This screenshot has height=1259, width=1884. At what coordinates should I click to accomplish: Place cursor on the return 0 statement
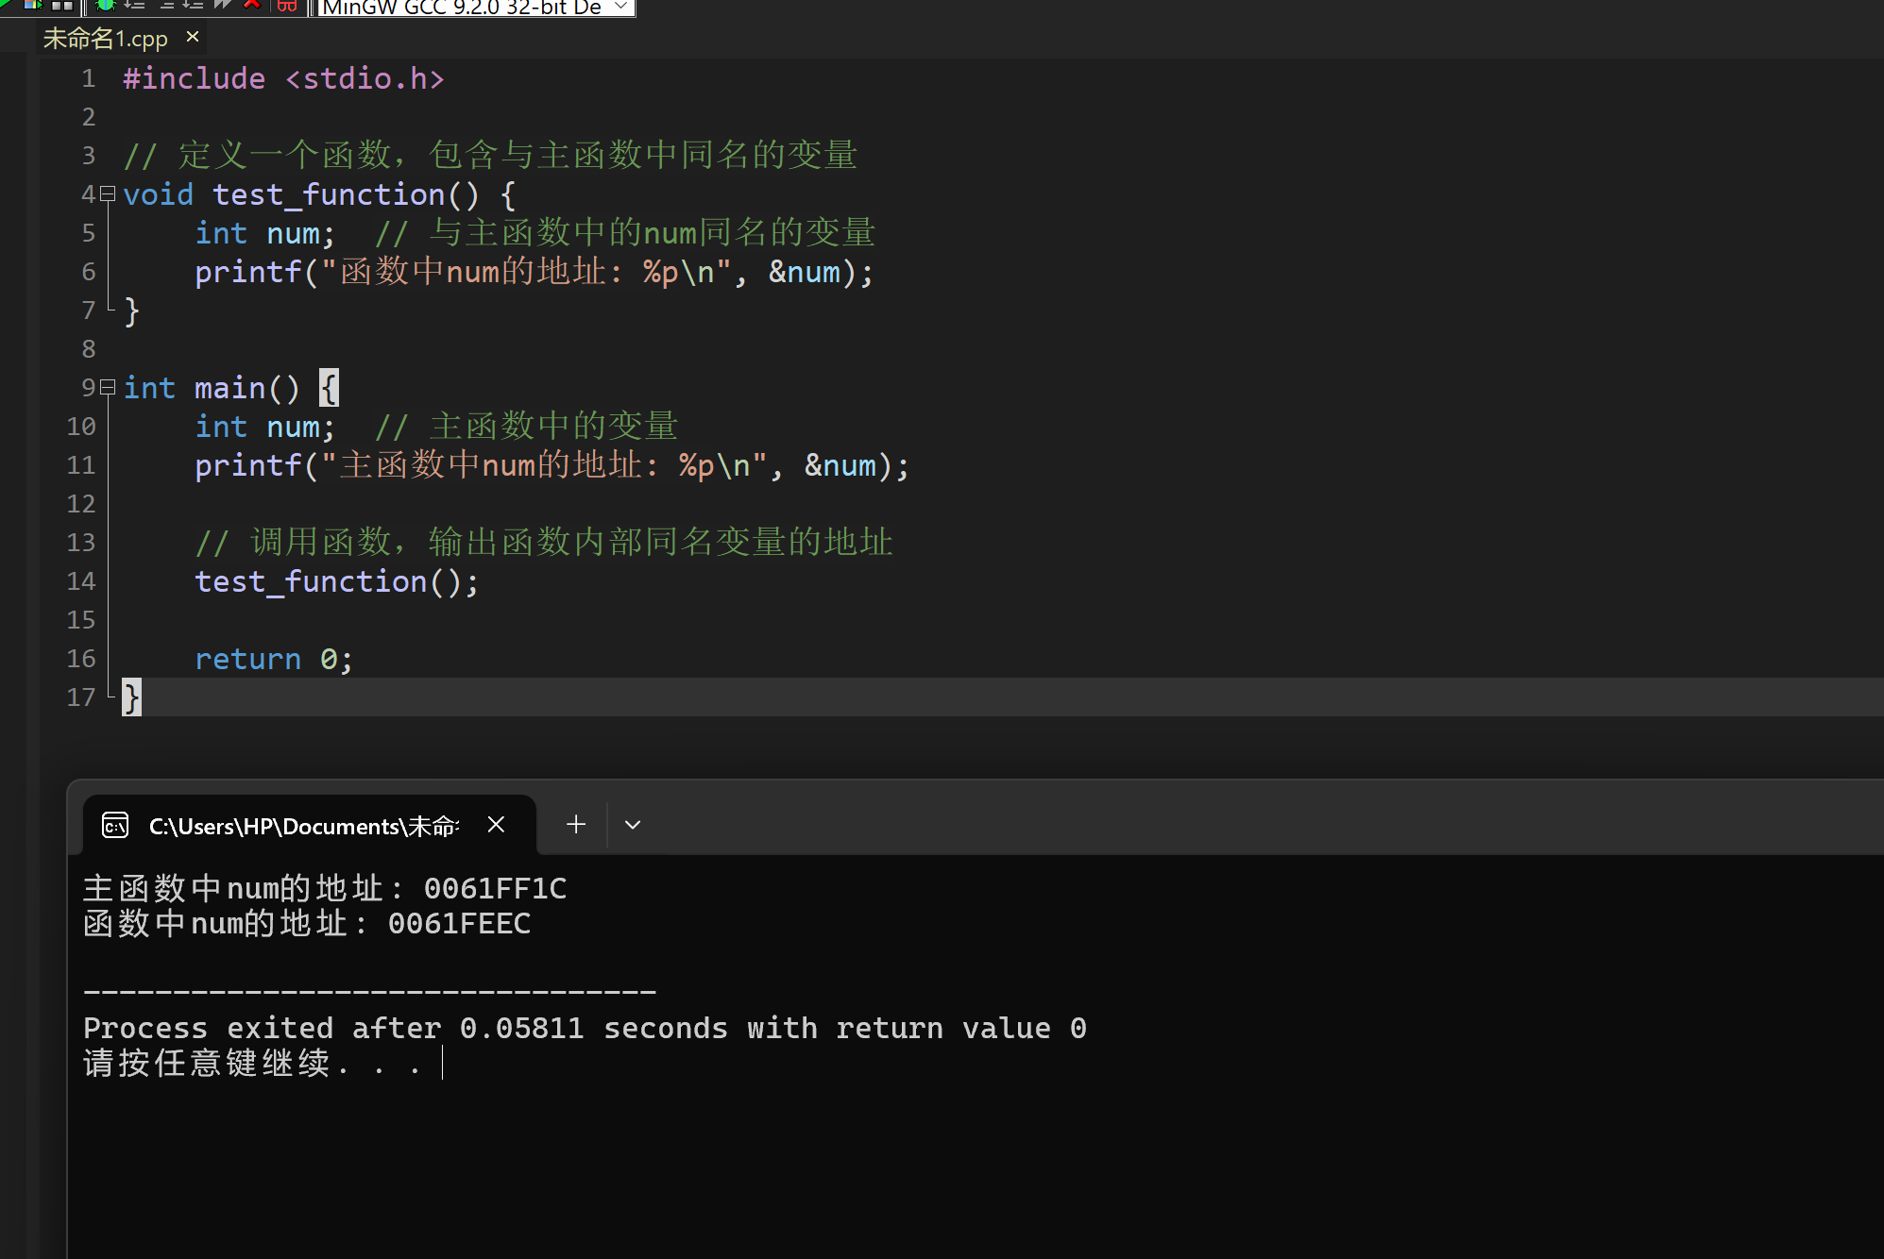click(273, 659)
